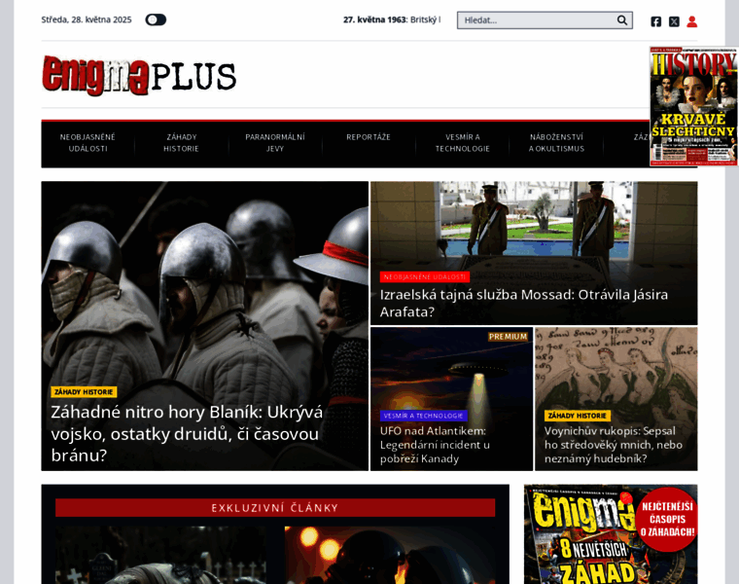Click red Neobjasněné události tag

(425, 276)
